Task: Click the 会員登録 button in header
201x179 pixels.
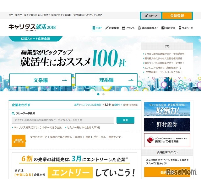Action: pos(177,16)
